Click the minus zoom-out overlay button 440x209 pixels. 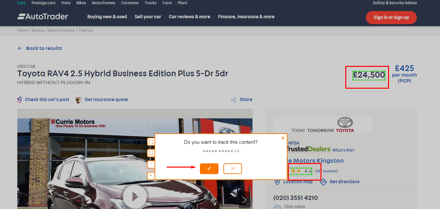[151, 164]
